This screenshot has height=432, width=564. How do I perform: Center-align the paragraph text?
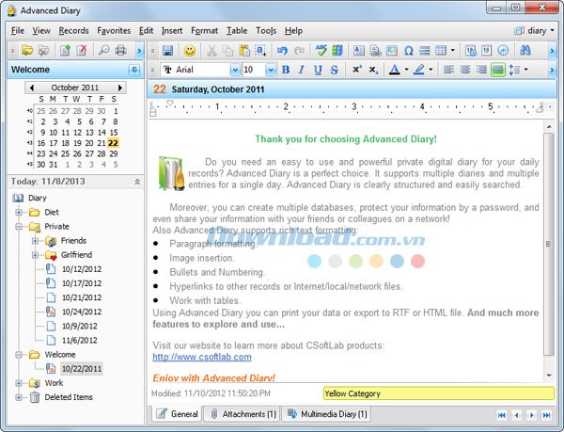click(x=464, y=70)
